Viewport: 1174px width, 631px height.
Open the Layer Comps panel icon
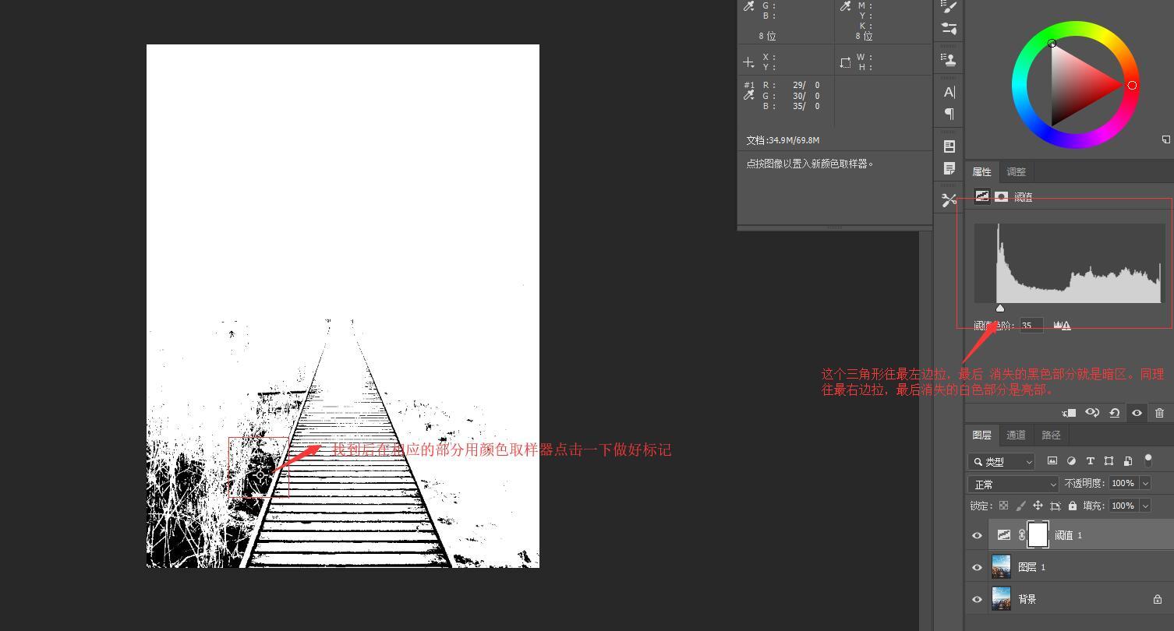[949, 146]
